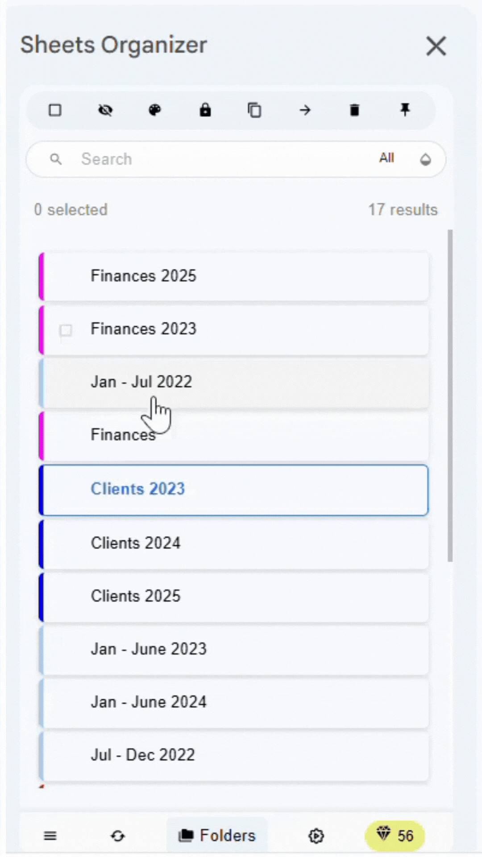Click the refresh sync icon
The image size is (482, 857).
click(x=118, y=836)
